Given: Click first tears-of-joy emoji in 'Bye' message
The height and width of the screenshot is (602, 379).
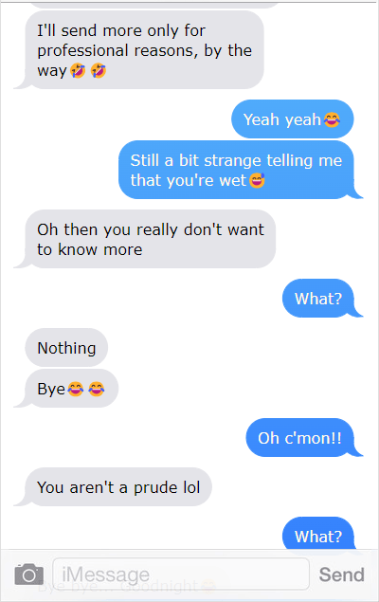Looking at the screenshot, I should coord(76,389).
